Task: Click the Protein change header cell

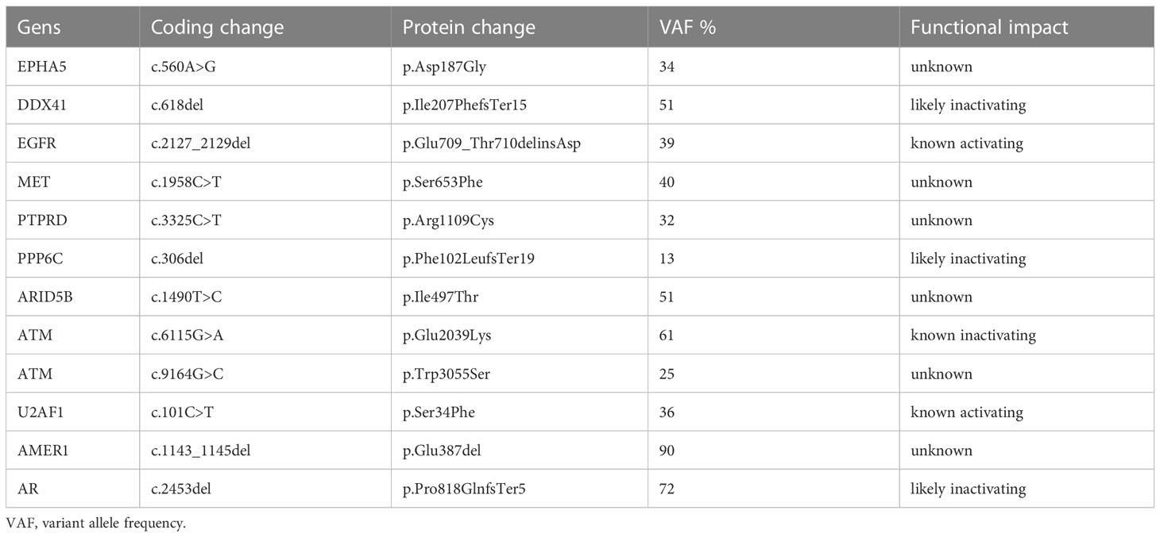Action: click(x=469, y=27)
